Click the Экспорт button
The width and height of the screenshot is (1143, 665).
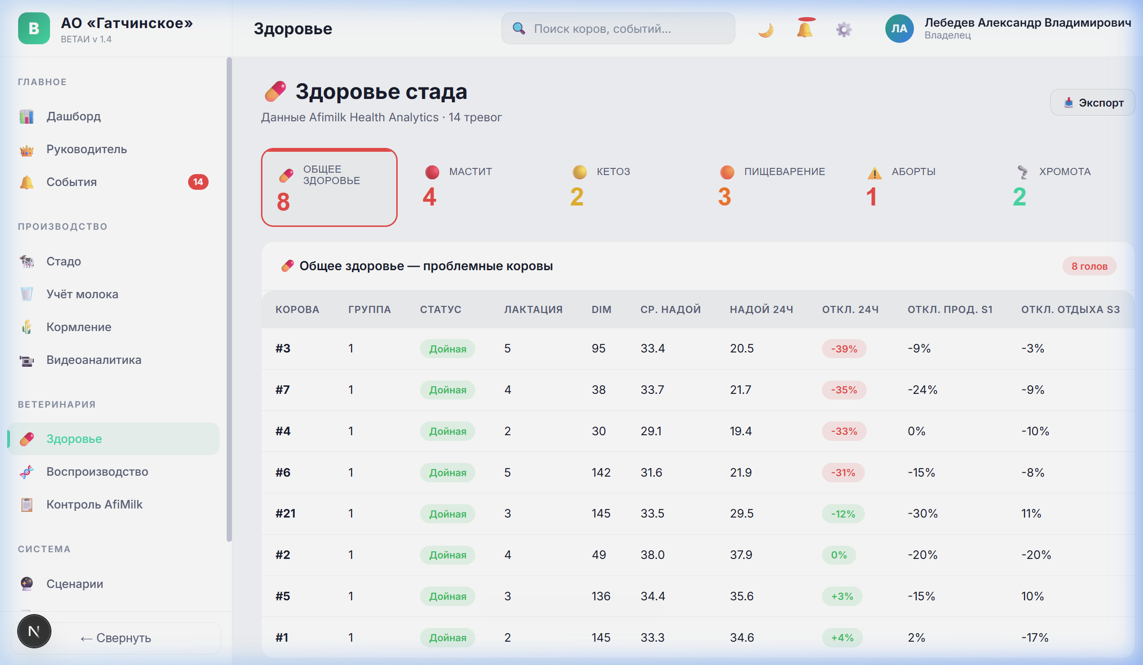click(1093, 103)
